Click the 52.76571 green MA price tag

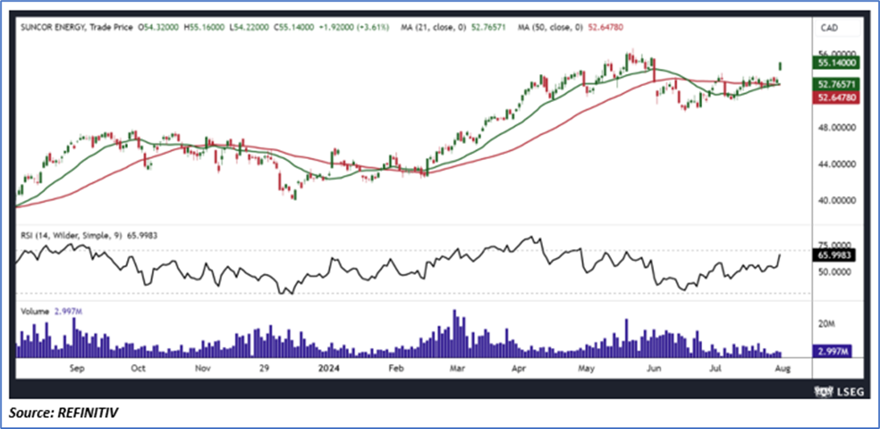[x=837, y=84]
